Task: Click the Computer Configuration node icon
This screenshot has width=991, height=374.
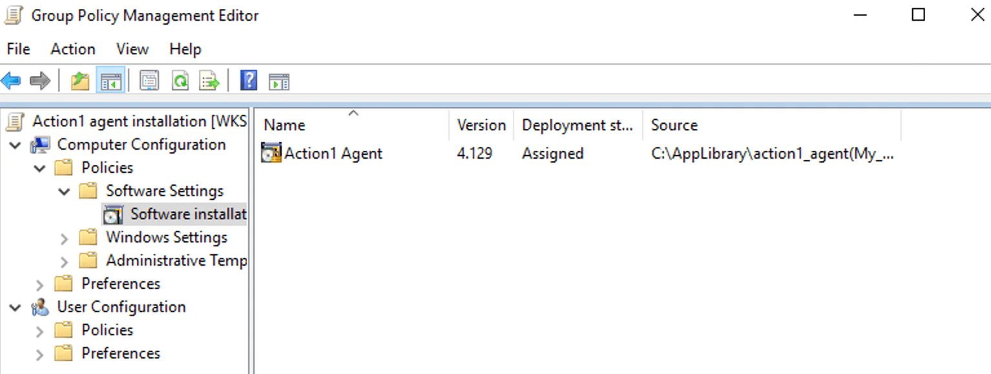Action: pos(41,145)
